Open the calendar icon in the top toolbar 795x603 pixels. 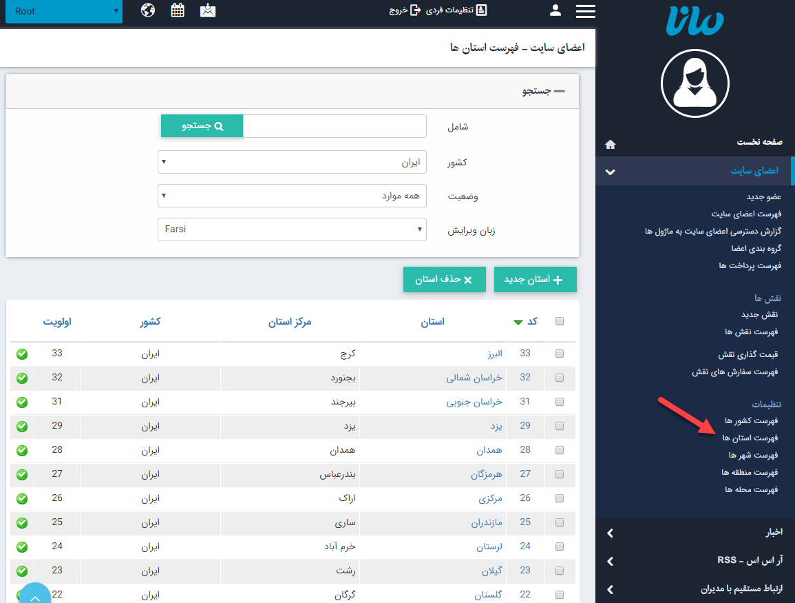178,11
